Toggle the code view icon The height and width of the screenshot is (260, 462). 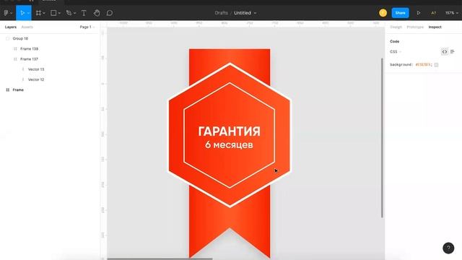coord(445,52)
